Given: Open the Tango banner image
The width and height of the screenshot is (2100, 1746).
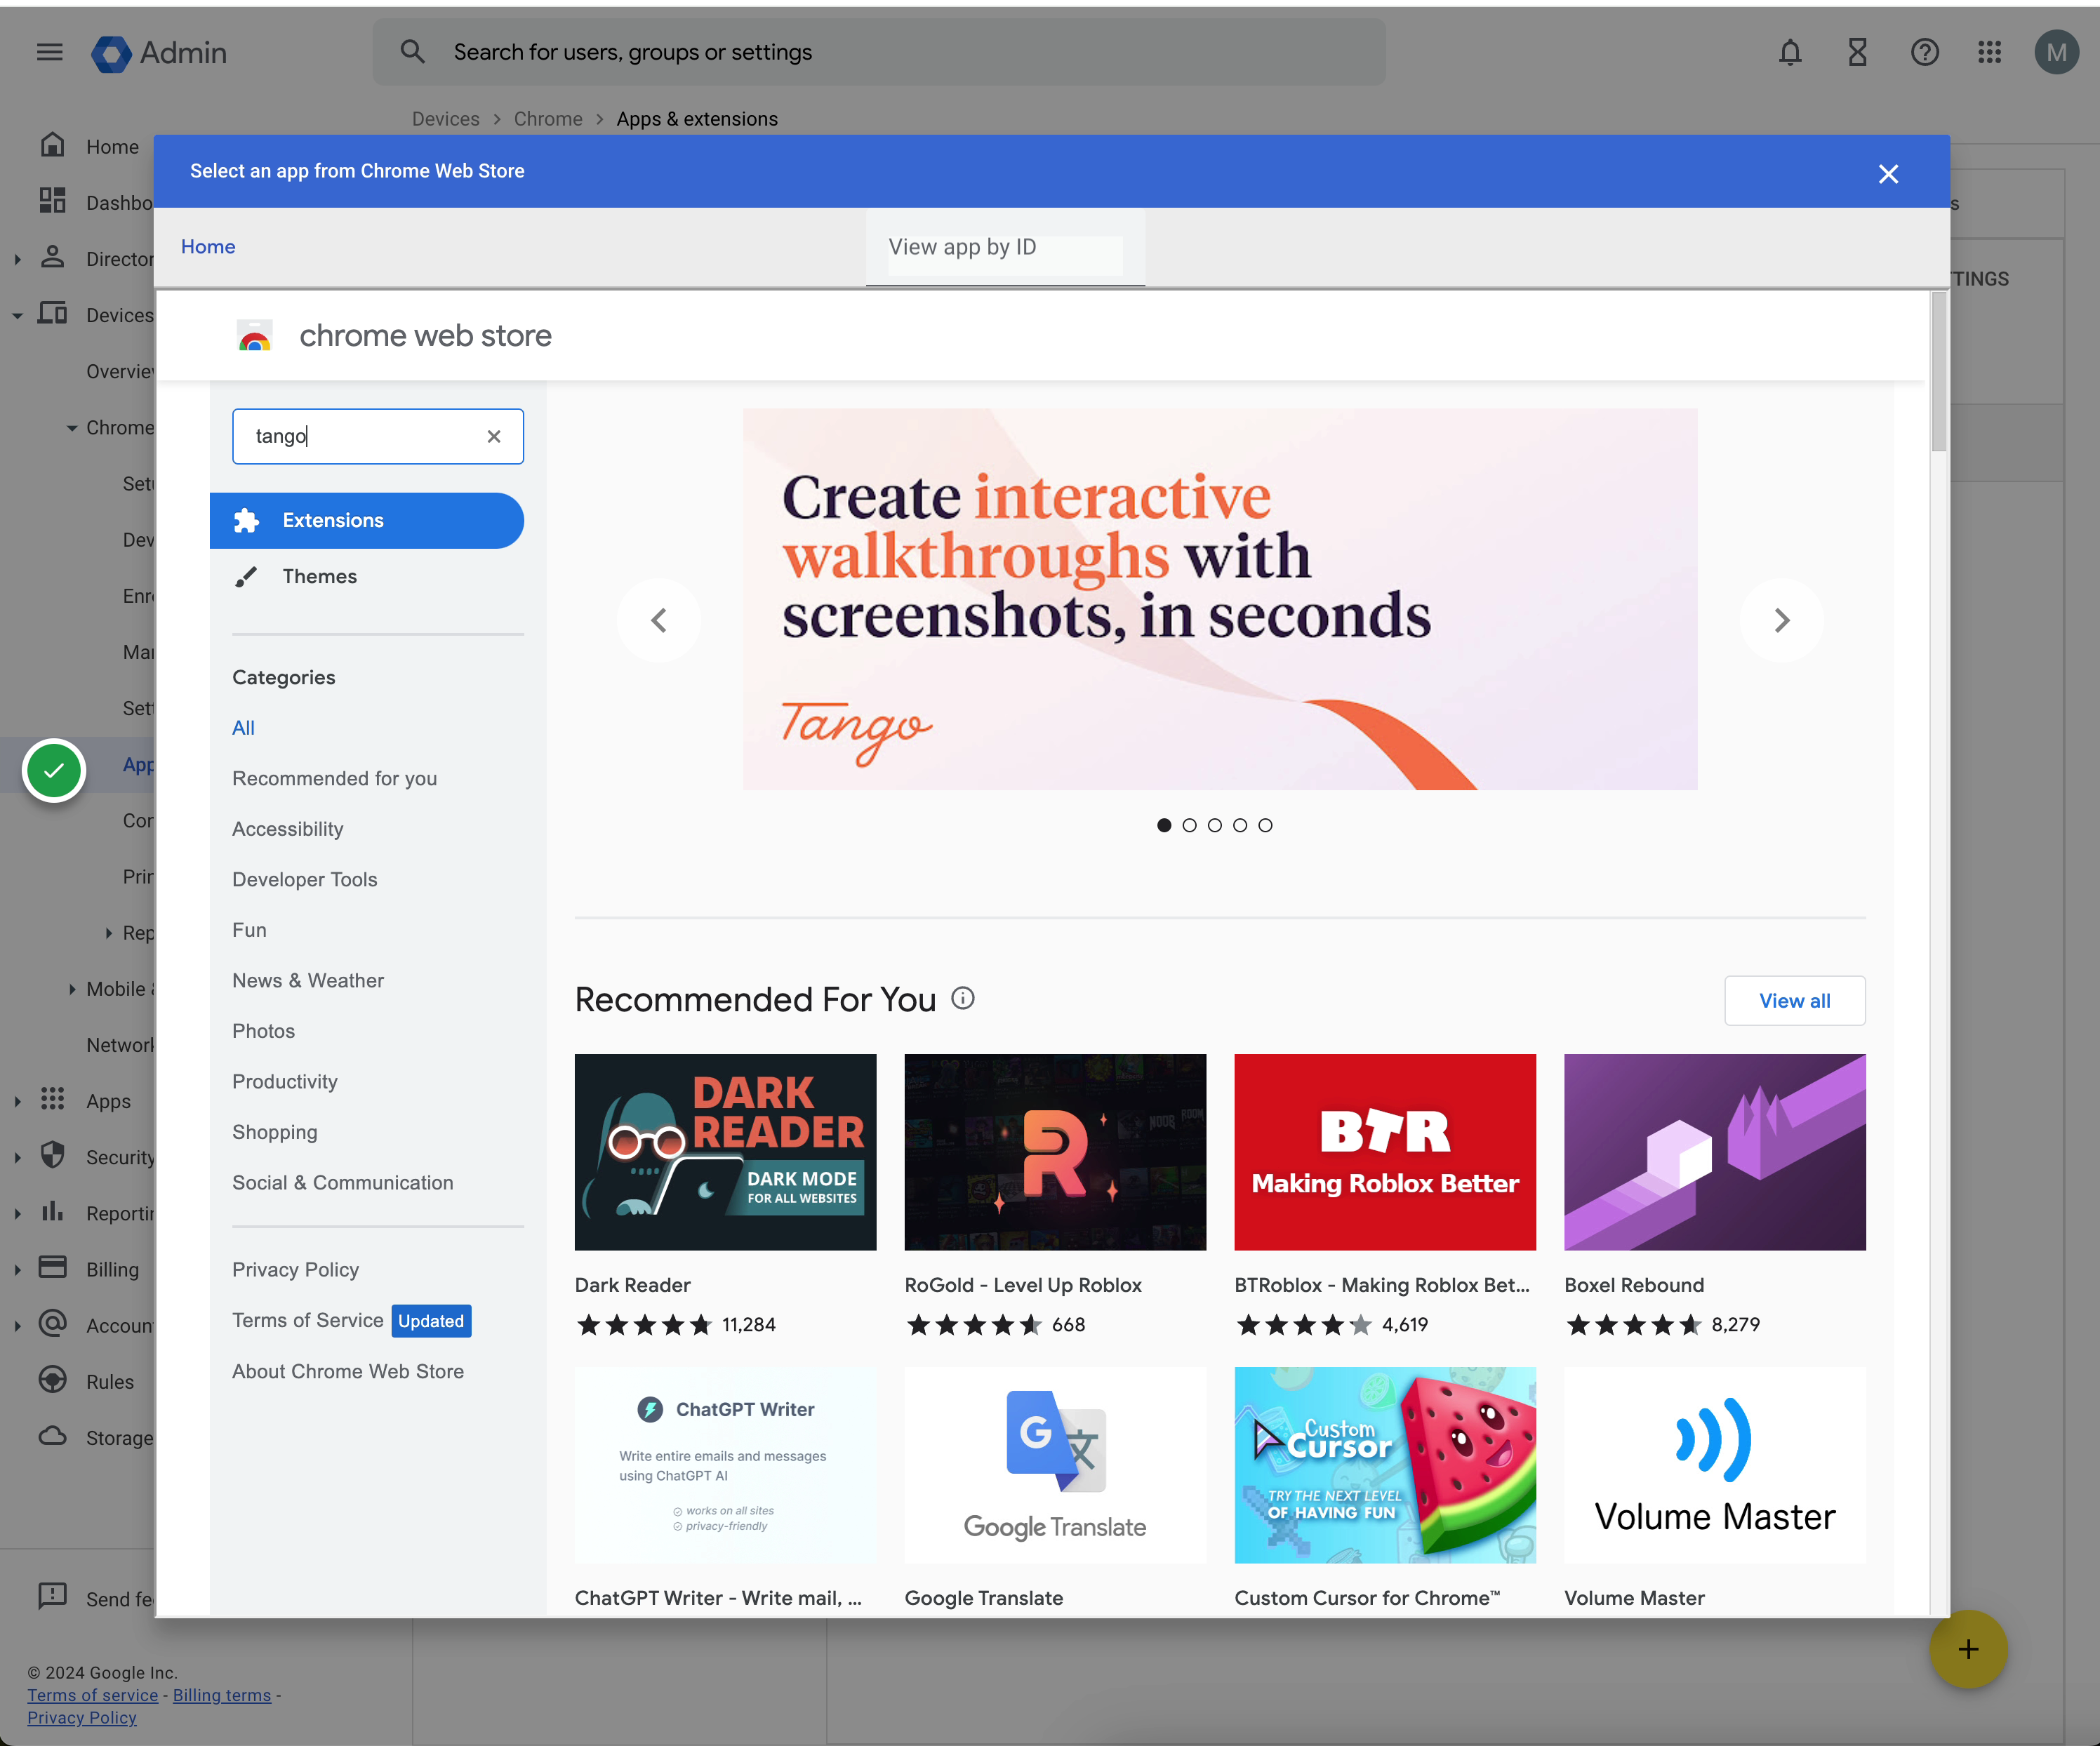Looking at the screenshot, I should pos(1219,598).
